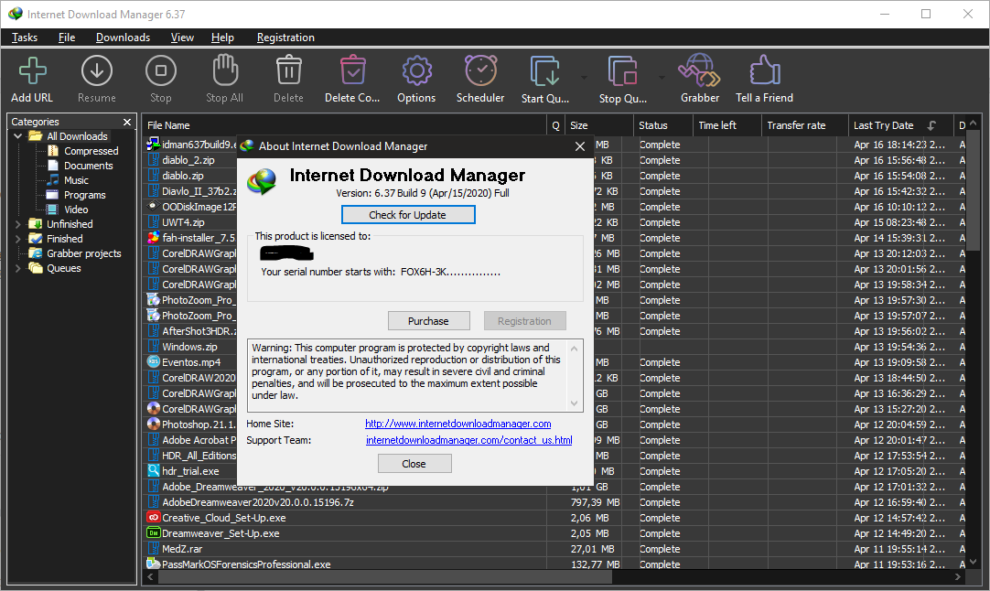Open the Help menu
990x591 pixels.
click(222, 38)
